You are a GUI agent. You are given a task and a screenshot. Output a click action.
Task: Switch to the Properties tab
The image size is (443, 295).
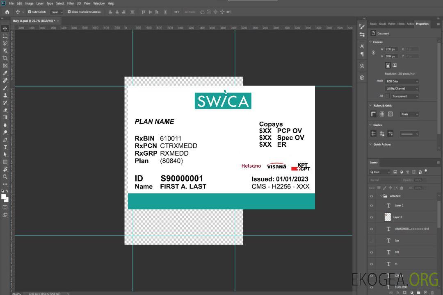[422, 24]
